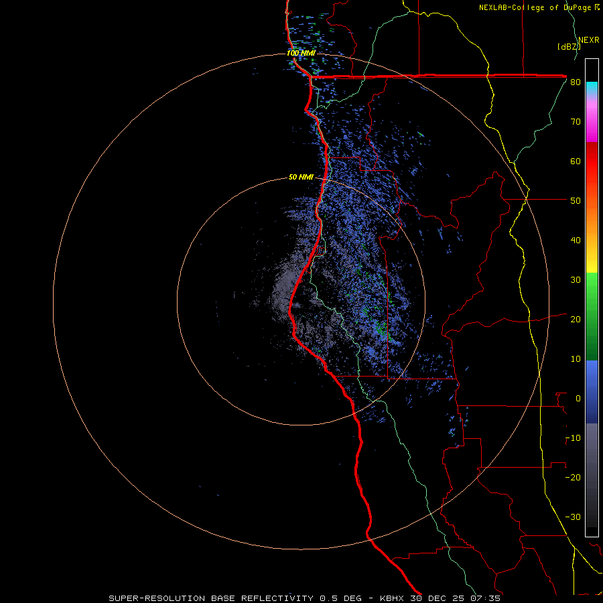Click "SUPER-RESOLUTION BASE REFLECTIVITY" caption text
The height and width of the screenshot is (603, 603).
[211, 598]
